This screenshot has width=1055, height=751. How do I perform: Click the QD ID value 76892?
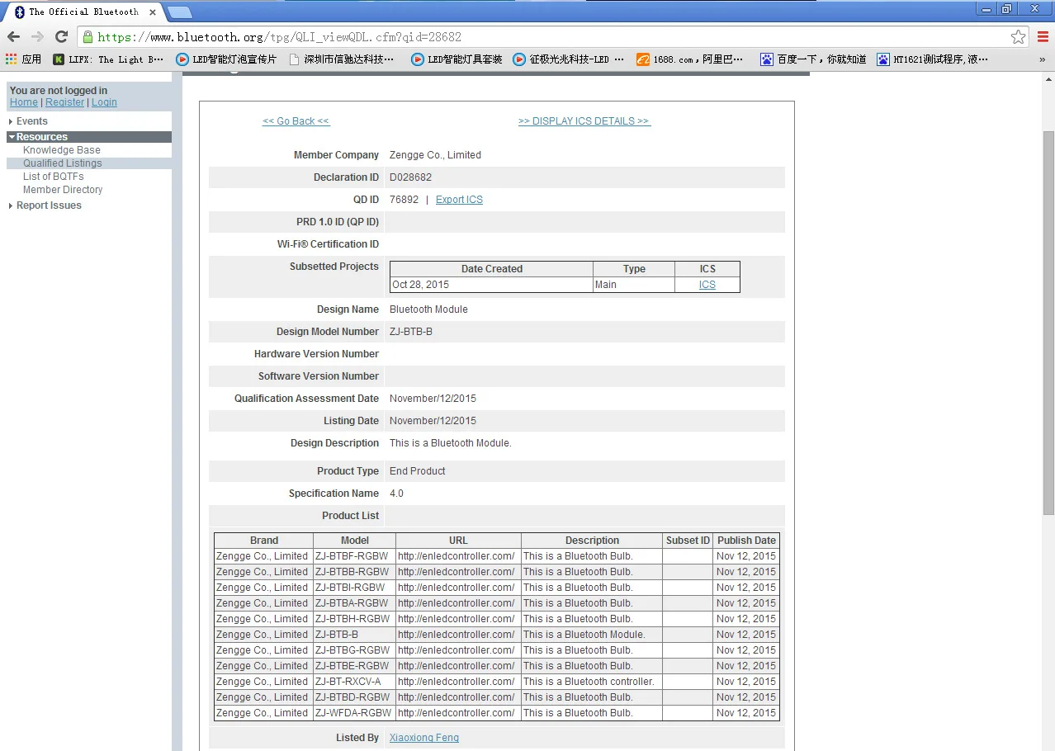pos(404,200)
